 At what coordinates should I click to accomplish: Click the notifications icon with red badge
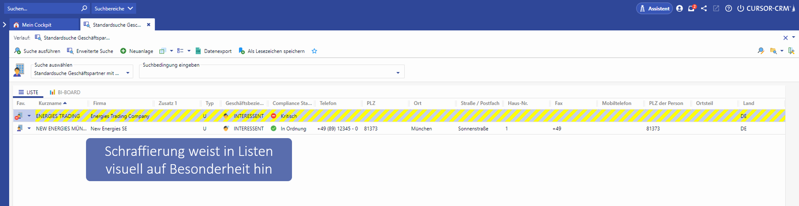(x=691, y=8)
